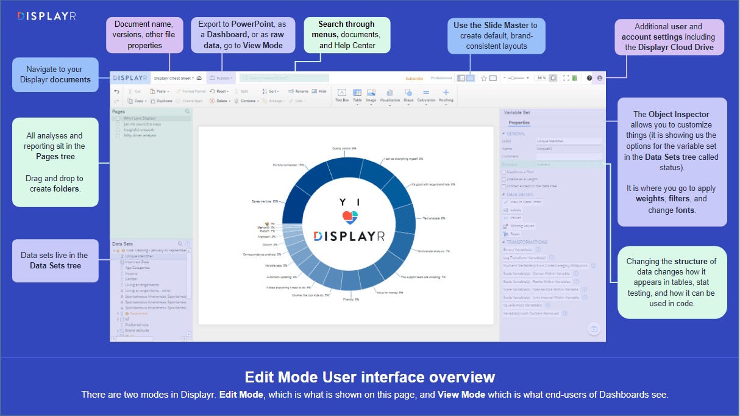Screen dimensions: 740x416
Task: Open the Visualization tool
Action: pyautogui.click(x=390, y=95)
